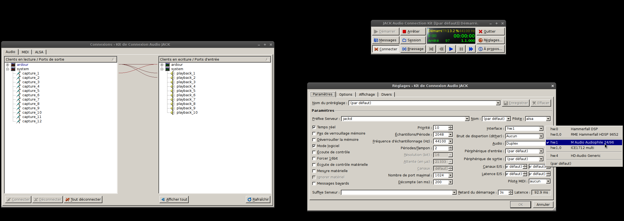Click the capture_1 port plug icon
Viewport: 624px width, 221px height.
click(19, 73)
